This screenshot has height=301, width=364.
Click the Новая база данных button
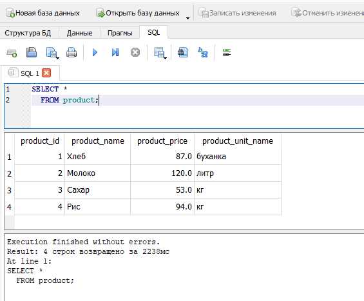(x=43, y=13)
